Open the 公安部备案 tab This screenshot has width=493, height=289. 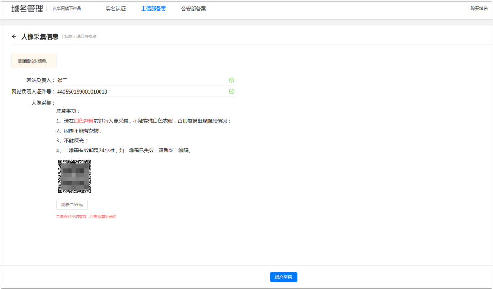coord(193,8)
